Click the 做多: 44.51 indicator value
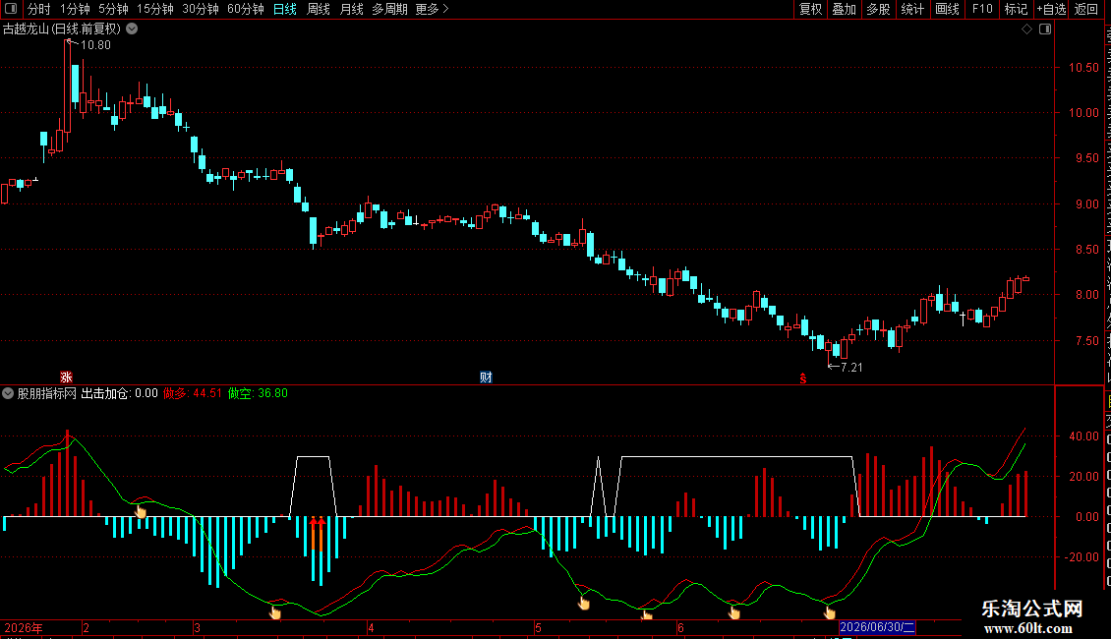1111x639 pixels. tap(193, 393)
